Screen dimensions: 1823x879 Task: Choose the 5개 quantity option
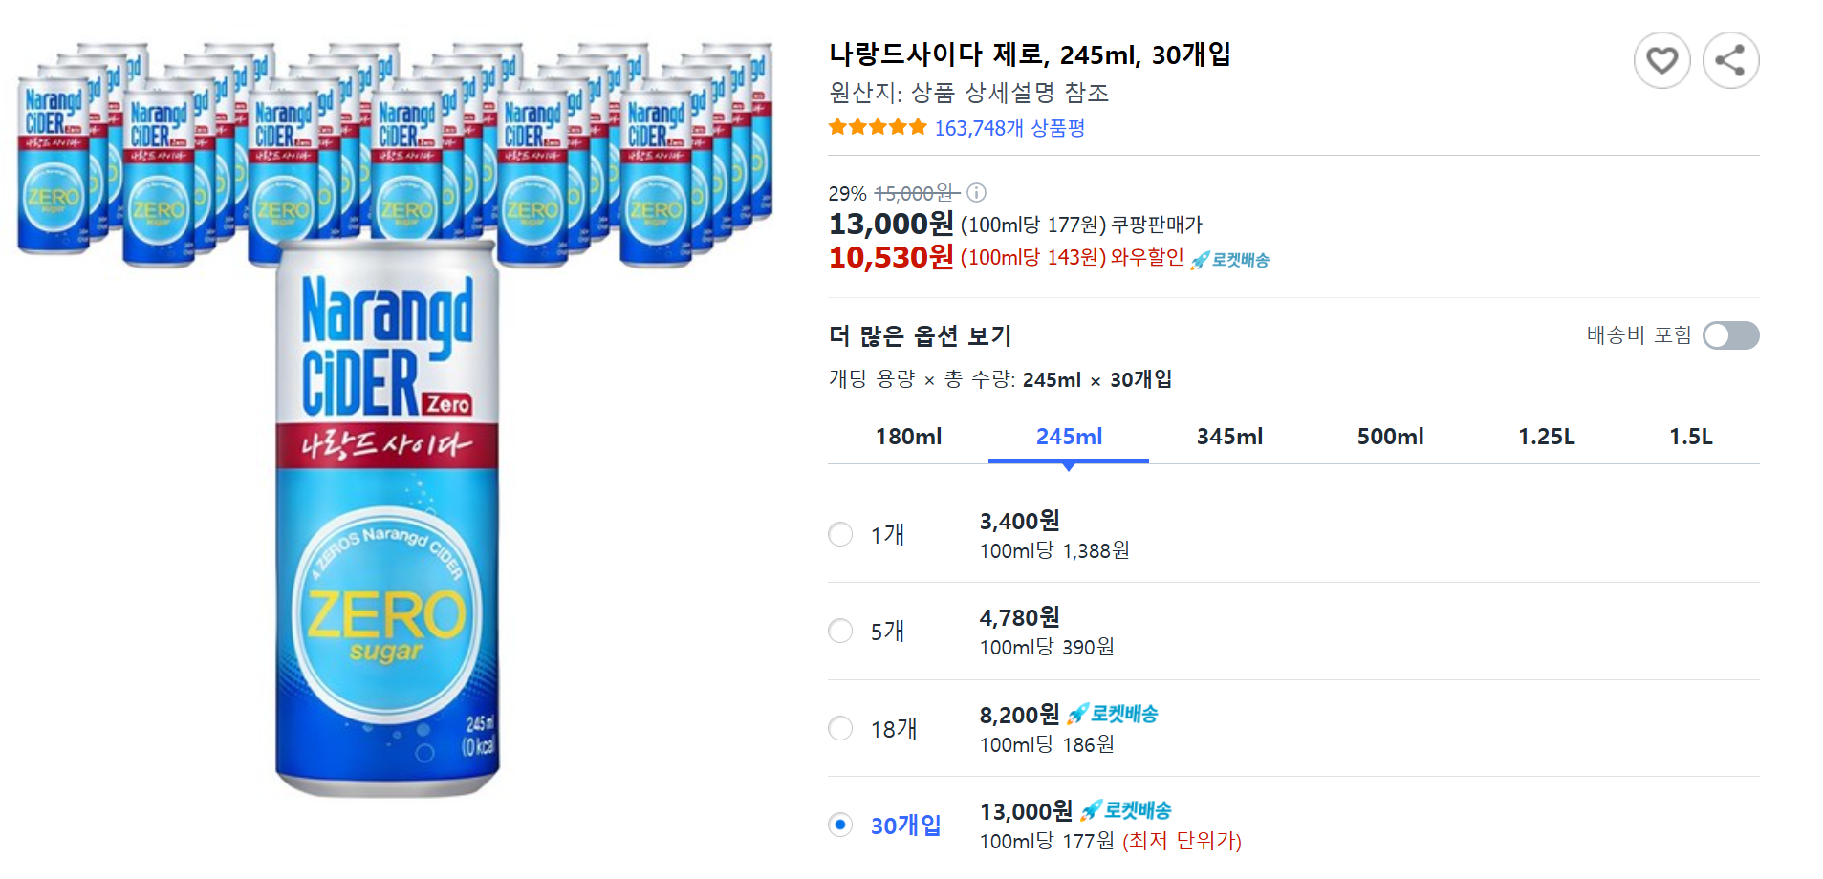(839, 631)
